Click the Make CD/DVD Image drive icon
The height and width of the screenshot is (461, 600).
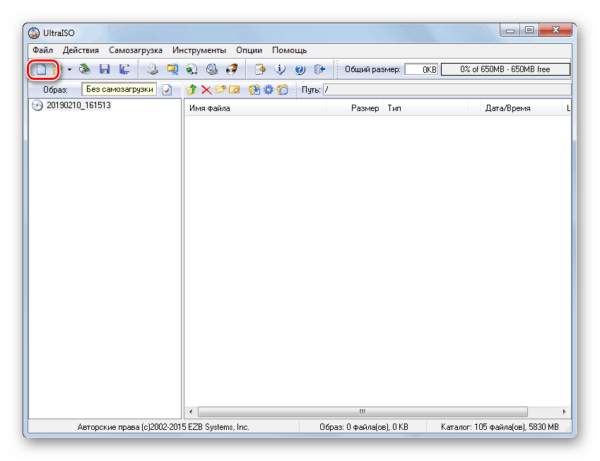pos(153,69)
